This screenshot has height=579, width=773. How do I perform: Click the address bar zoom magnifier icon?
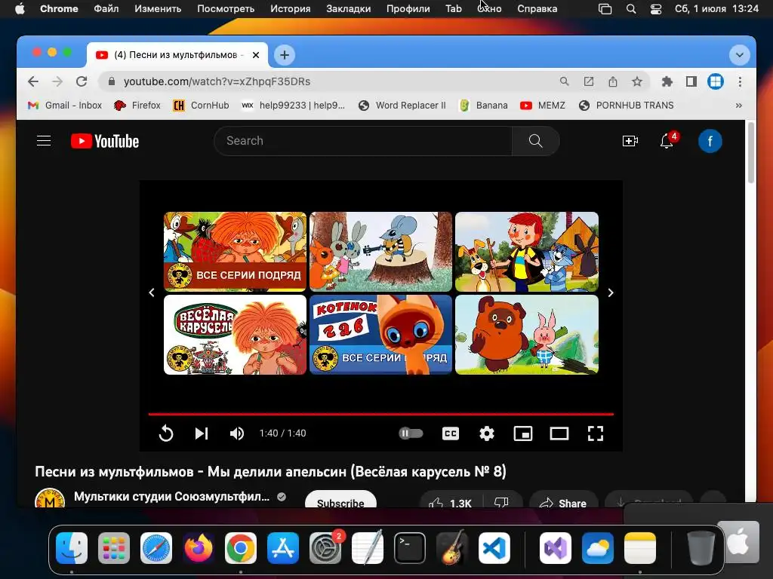pos(565,81)
